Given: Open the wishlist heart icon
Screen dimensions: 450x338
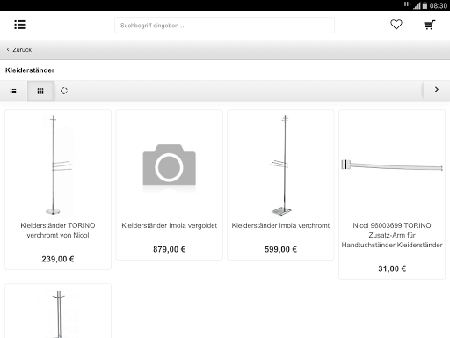Looking at the screenshot, I should (396, 25).
